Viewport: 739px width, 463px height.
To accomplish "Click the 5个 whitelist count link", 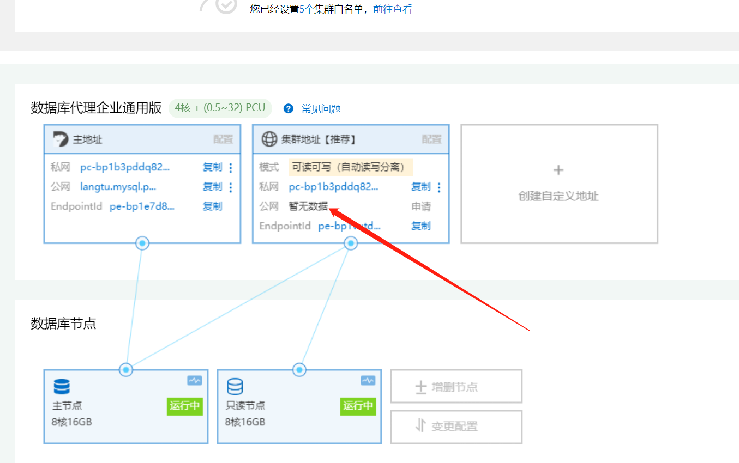I will click(307, 9).
